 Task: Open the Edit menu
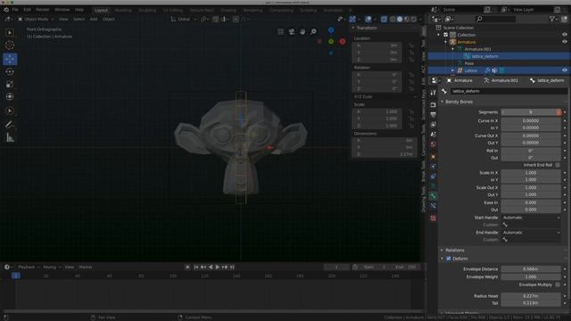(x=28, y=10)
